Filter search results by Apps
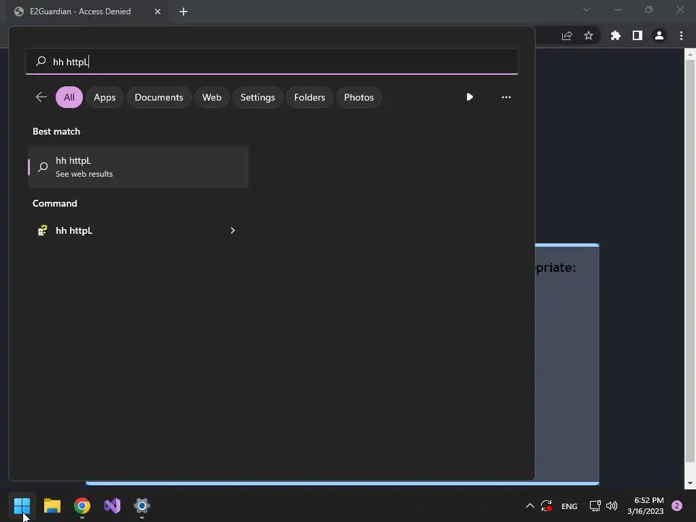Image resolution: width=696 pixels, height=522 pixels. tap(105, 97)
